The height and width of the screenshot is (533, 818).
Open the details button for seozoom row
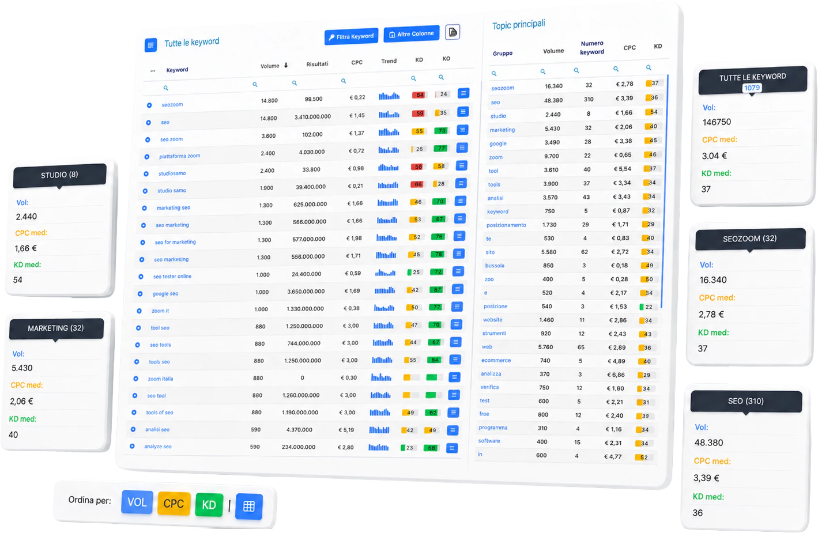[x=463, y=93]
